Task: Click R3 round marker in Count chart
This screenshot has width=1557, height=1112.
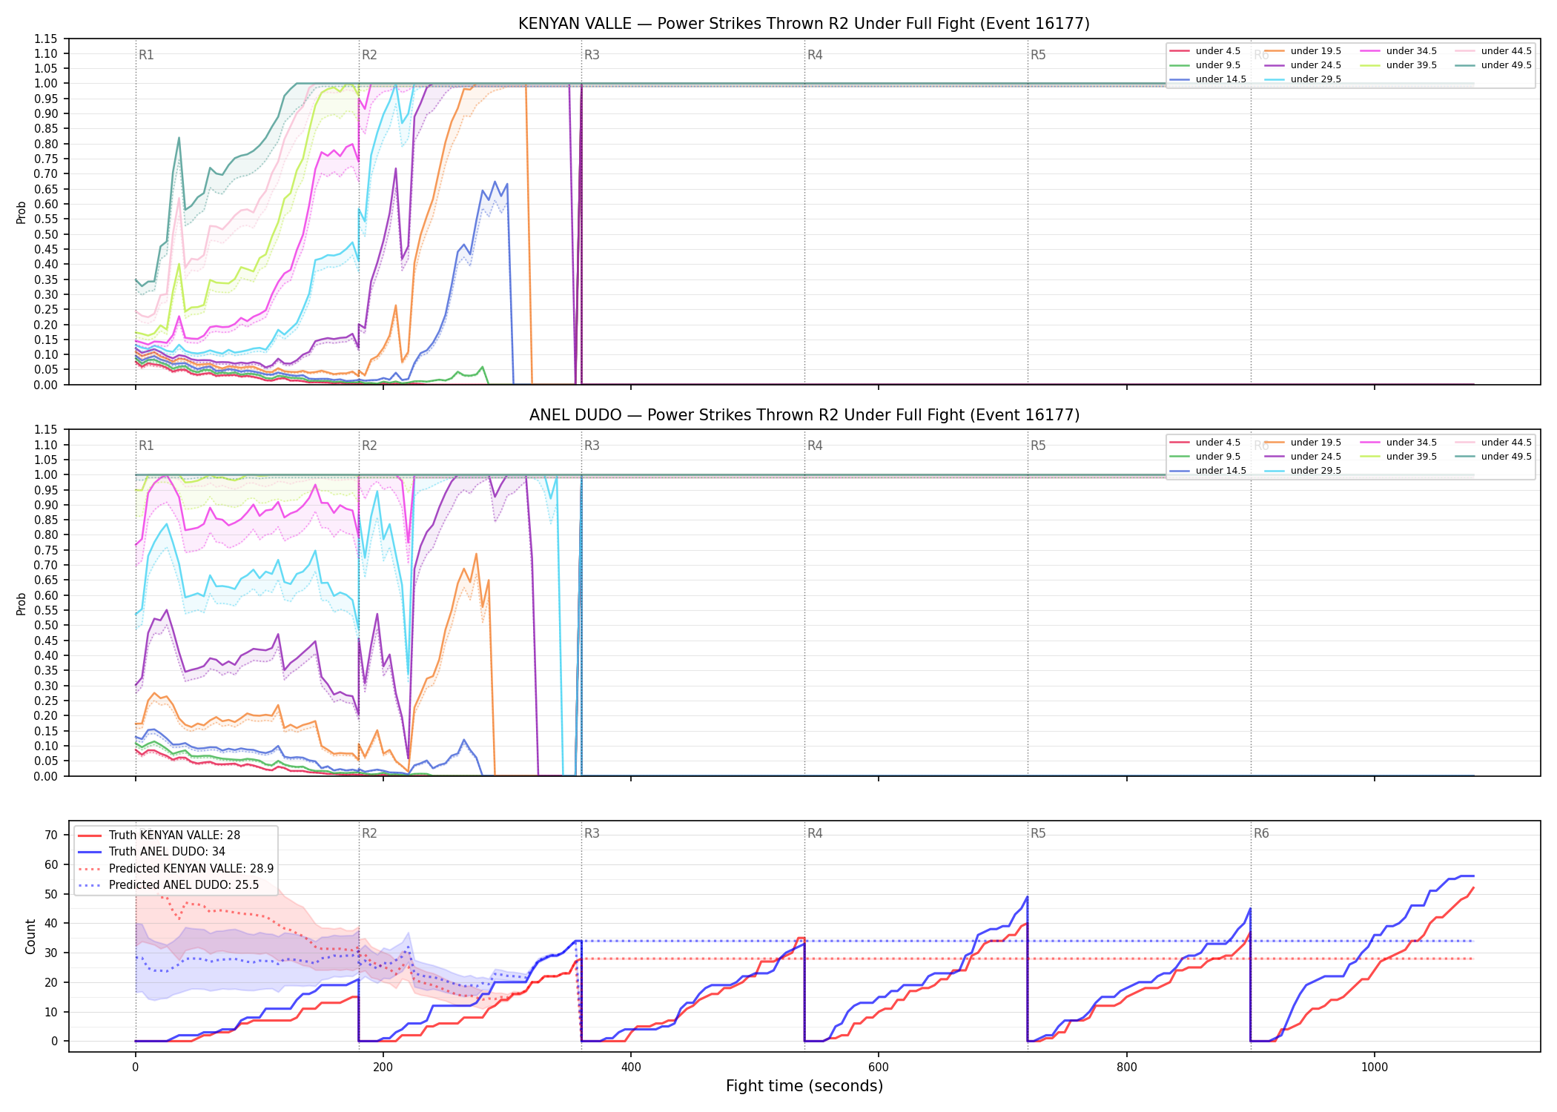Action: (x=592, y=833)
